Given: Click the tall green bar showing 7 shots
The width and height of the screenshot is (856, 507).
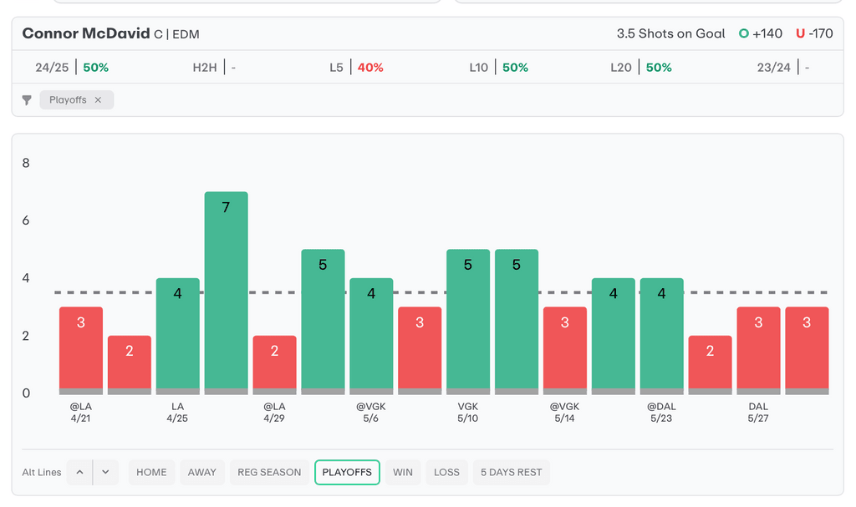Looking at the screenshot, I should tap(226, 292).
